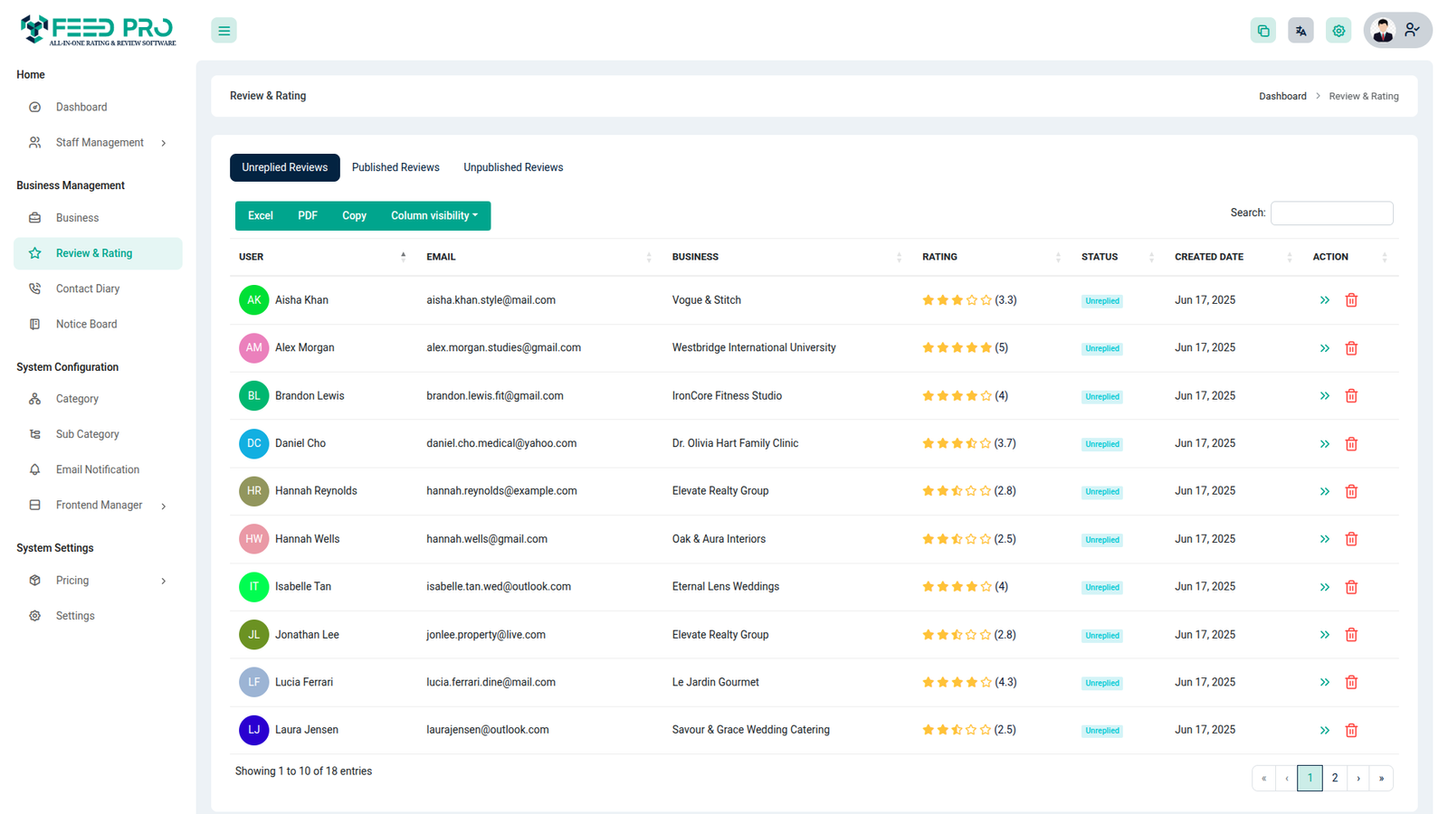The image size is (1448, 814).
Task: Toggle the sidebar hamburger menu
Action: pyautogui.click(x=224, y=31)
